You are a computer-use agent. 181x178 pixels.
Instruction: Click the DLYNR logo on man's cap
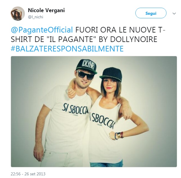(x=88, y=65)
